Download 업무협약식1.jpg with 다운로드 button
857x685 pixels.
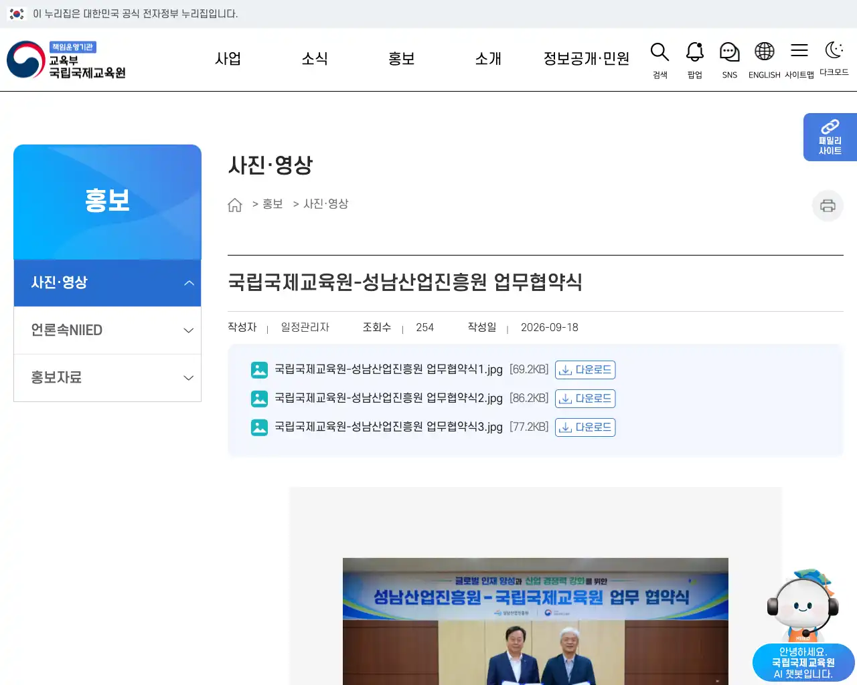[585, 370]
